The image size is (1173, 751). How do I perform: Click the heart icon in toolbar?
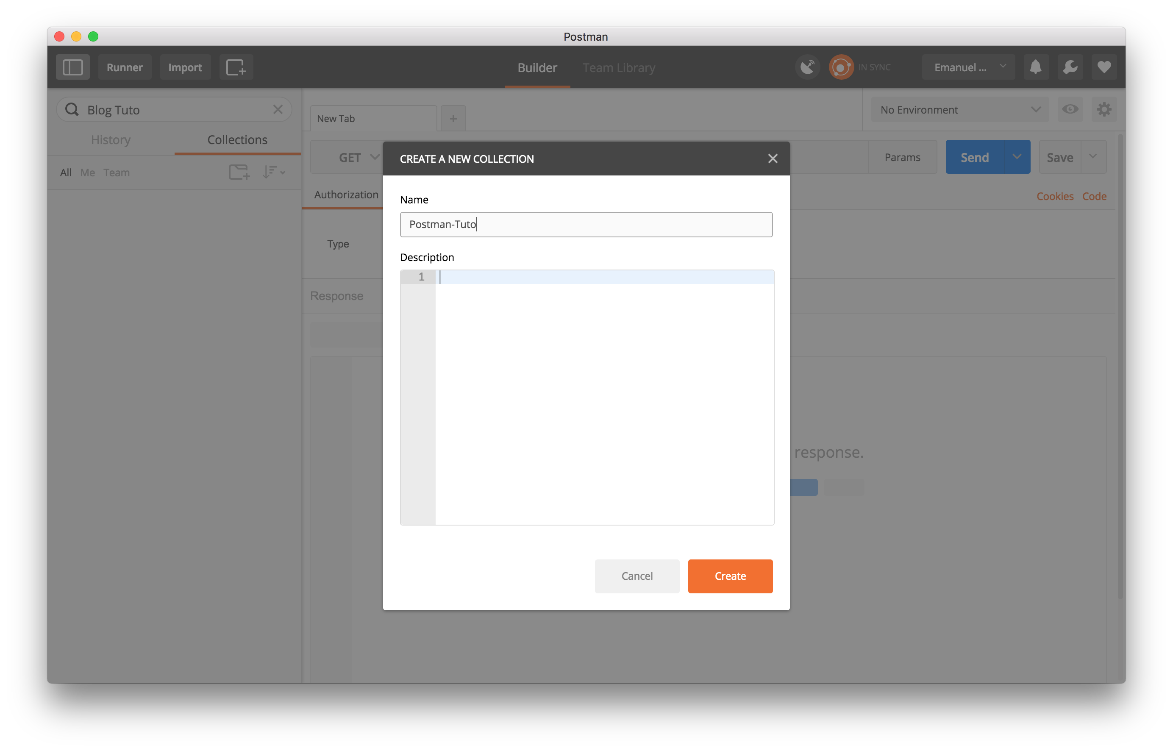coord(1104,67)
